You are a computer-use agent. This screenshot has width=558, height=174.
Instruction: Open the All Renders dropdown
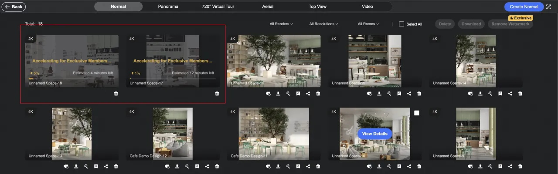click(281, 24)
